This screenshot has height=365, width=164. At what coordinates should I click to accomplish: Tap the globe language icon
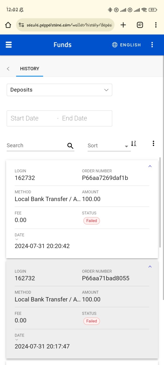pos(115,45)
